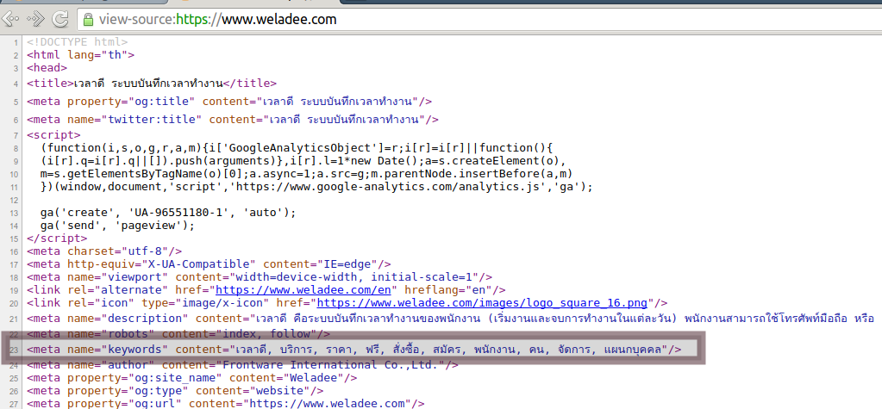
Task: Open the logo_square_16.png icon link
Action: (484, 302)
